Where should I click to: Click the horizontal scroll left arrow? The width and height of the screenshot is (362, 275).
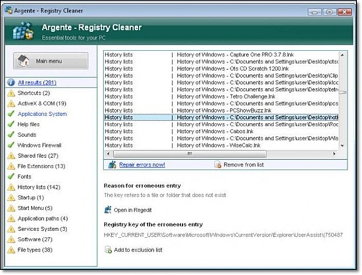point(109,154)
